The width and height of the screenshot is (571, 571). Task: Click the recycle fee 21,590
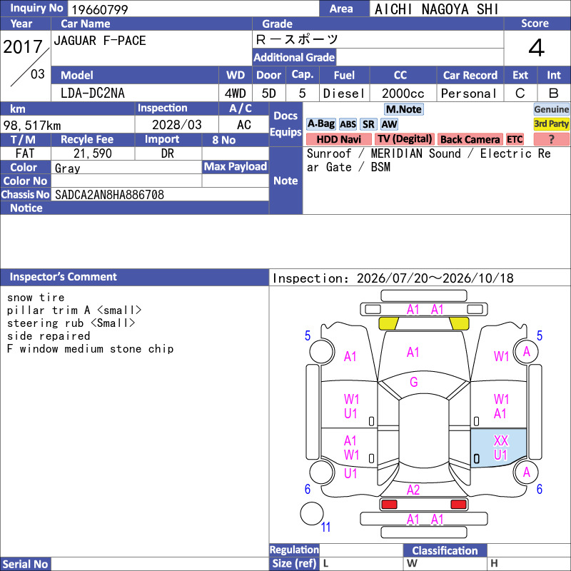coord(93,153)
